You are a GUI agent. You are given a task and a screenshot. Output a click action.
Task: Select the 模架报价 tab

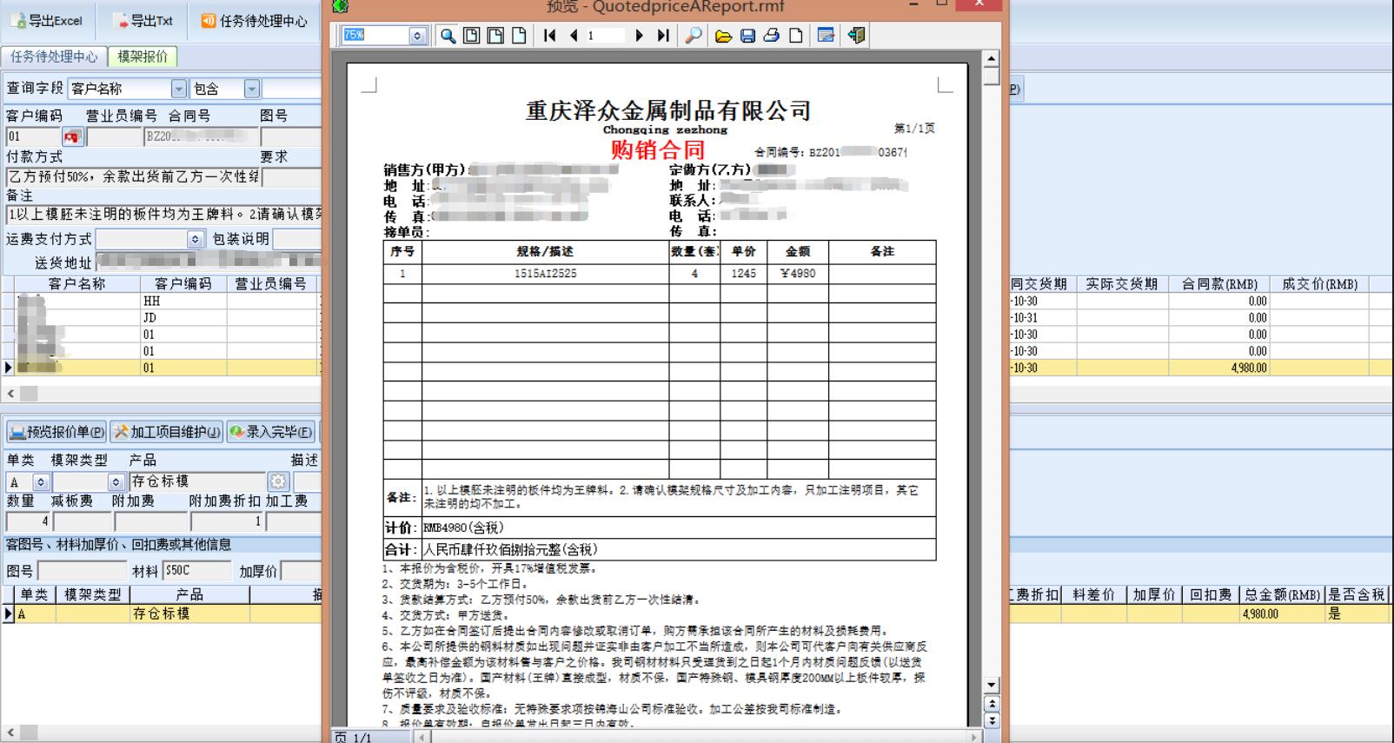(x=143, y=56)
